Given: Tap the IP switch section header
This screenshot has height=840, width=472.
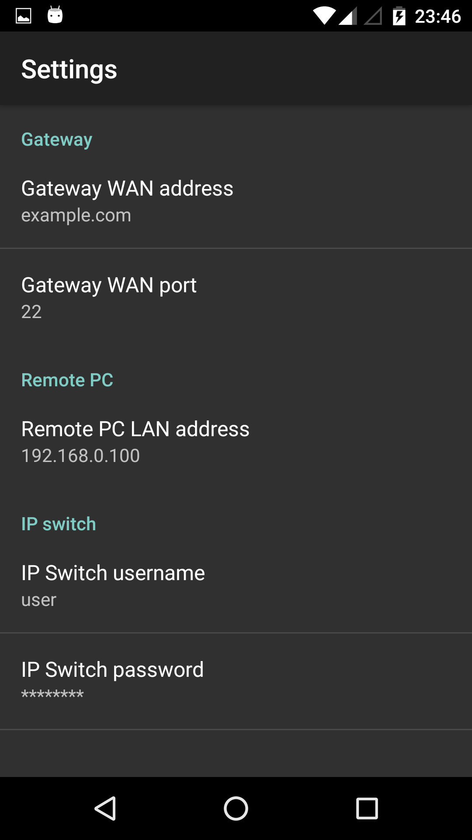Looking at the screenshot, I should [59, 524].
